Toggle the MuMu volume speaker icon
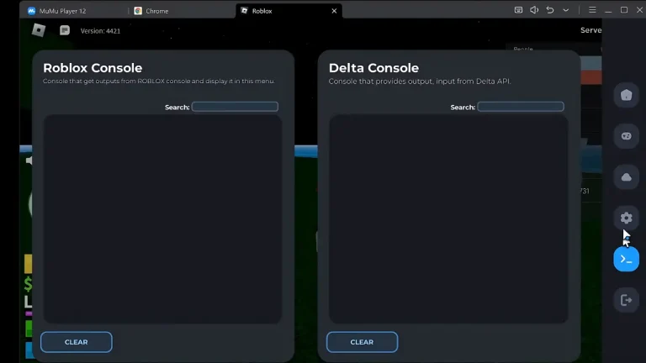 tap(534, 10)
